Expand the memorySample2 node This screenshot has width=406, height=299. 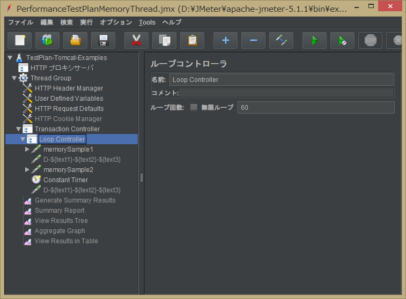27,170
